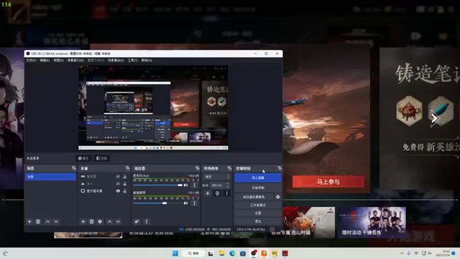Click the 停止直播 stop streaming button
460x259 pixels.
(x=258, y=178)
